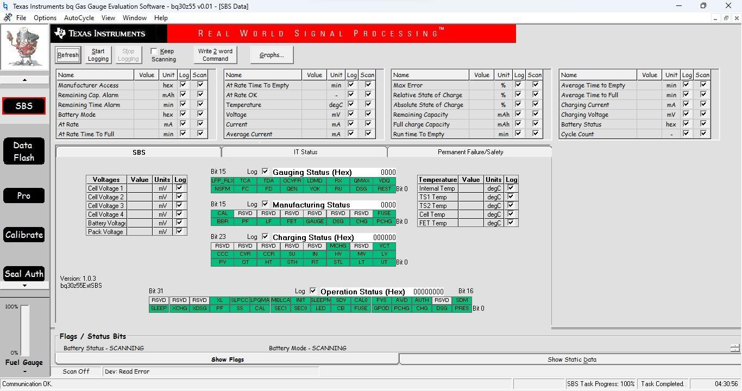This screenshot has width=742, height=391.
Task: Open the Calibrate sidebar panel
Action: (x=24, y=235)
